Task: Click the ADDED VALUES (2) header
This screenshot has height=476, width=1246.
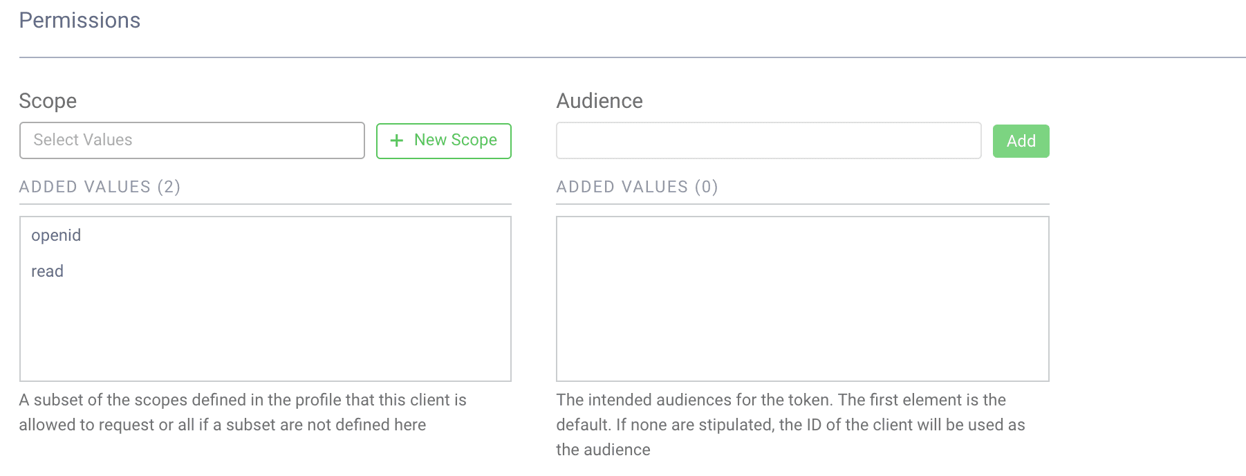Action: tap(100, 187)
